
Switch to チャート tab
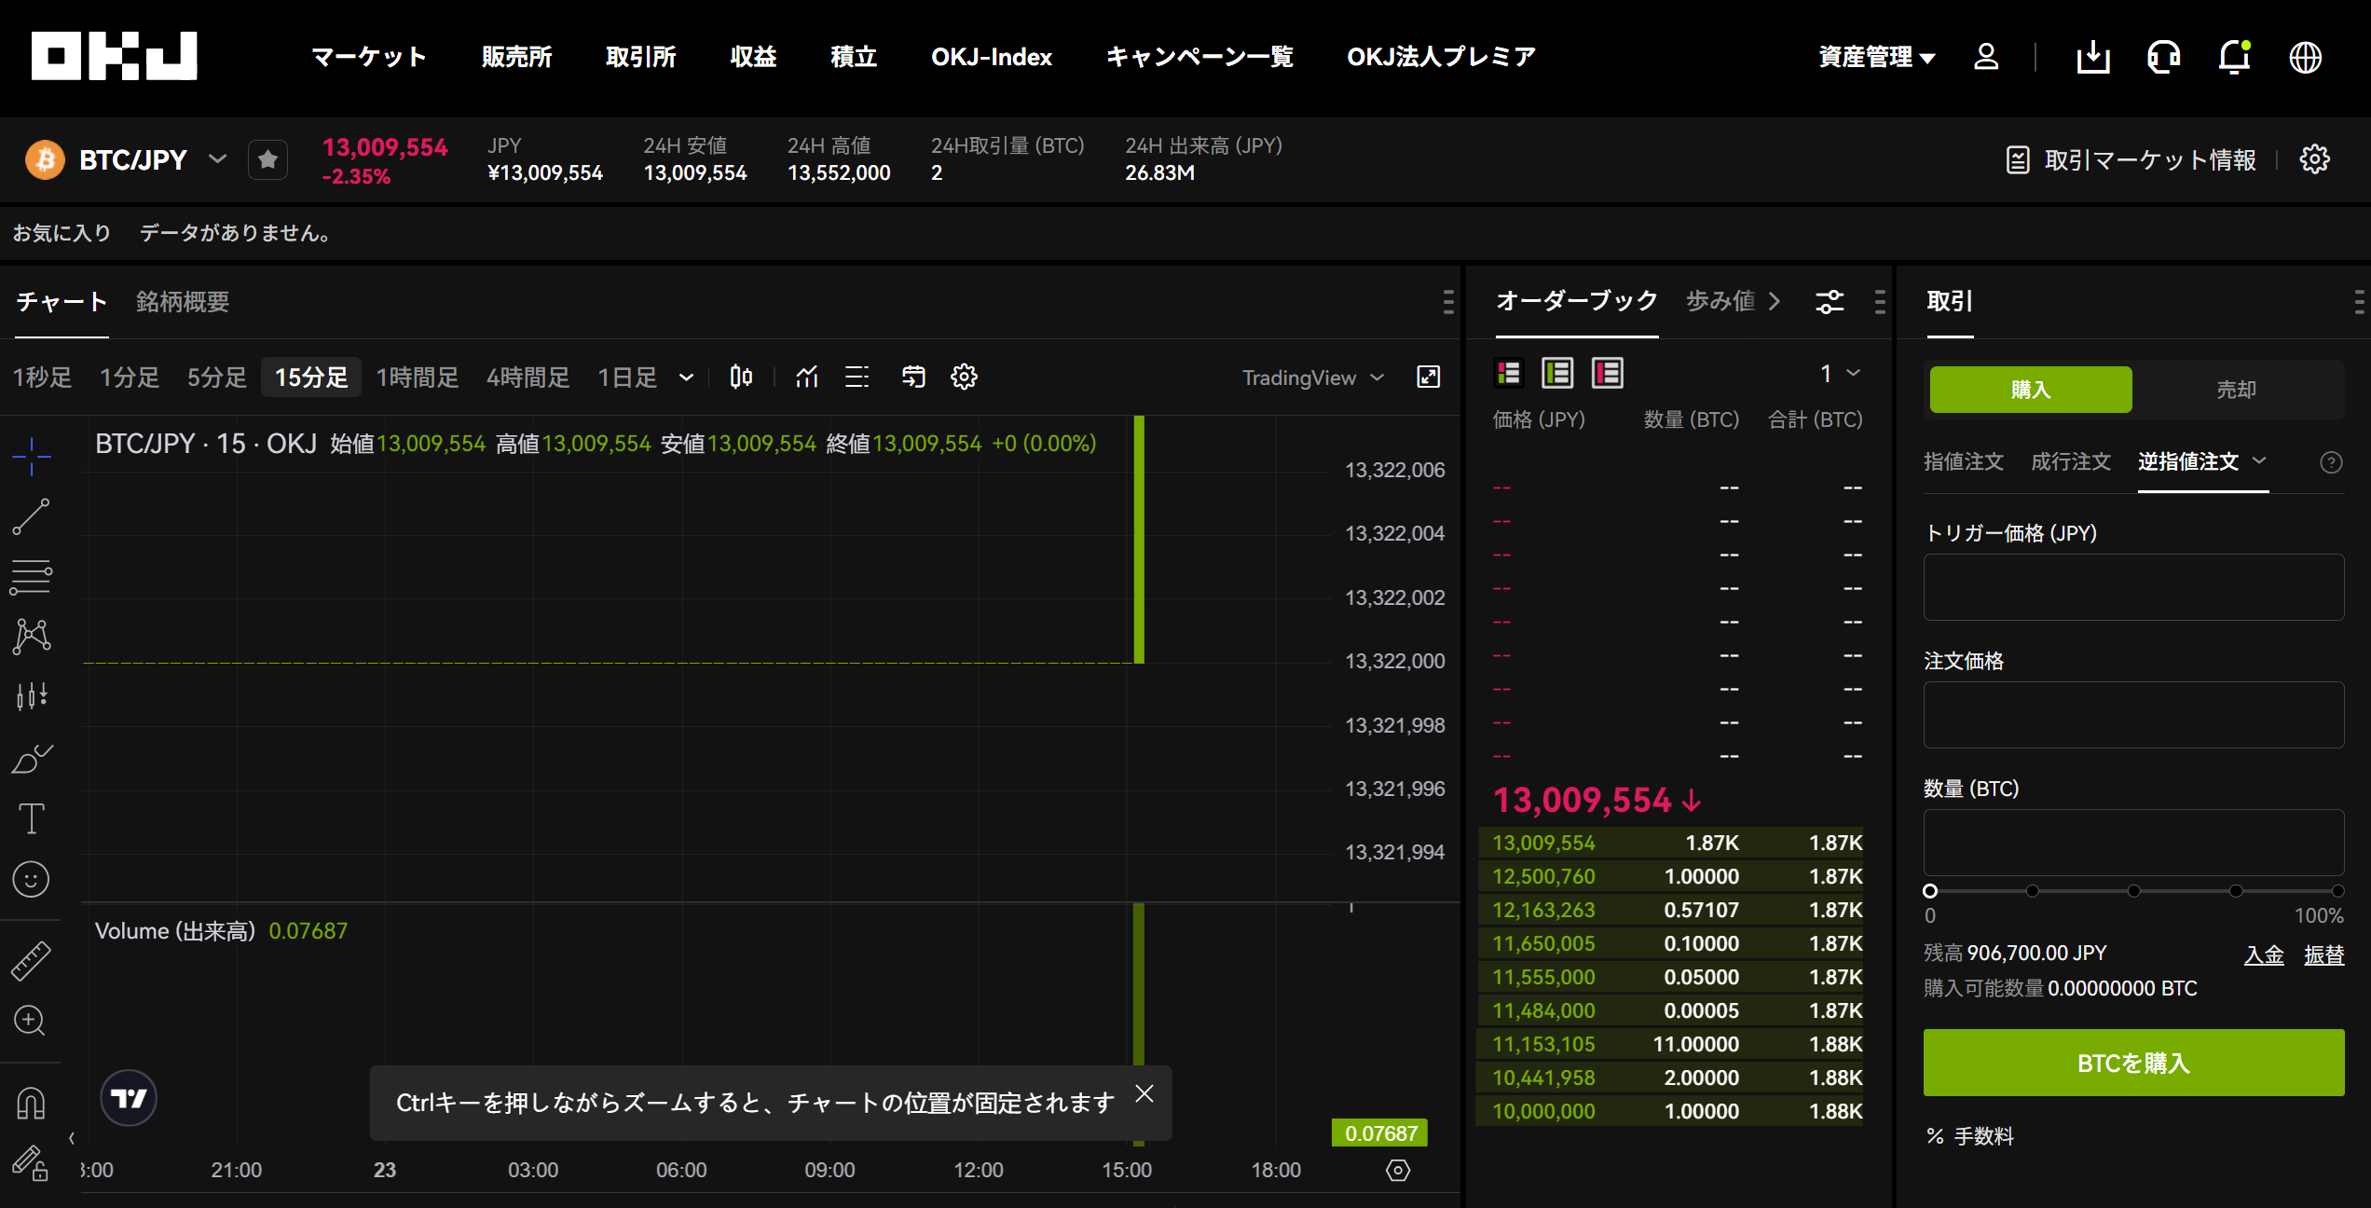point(62,302)
